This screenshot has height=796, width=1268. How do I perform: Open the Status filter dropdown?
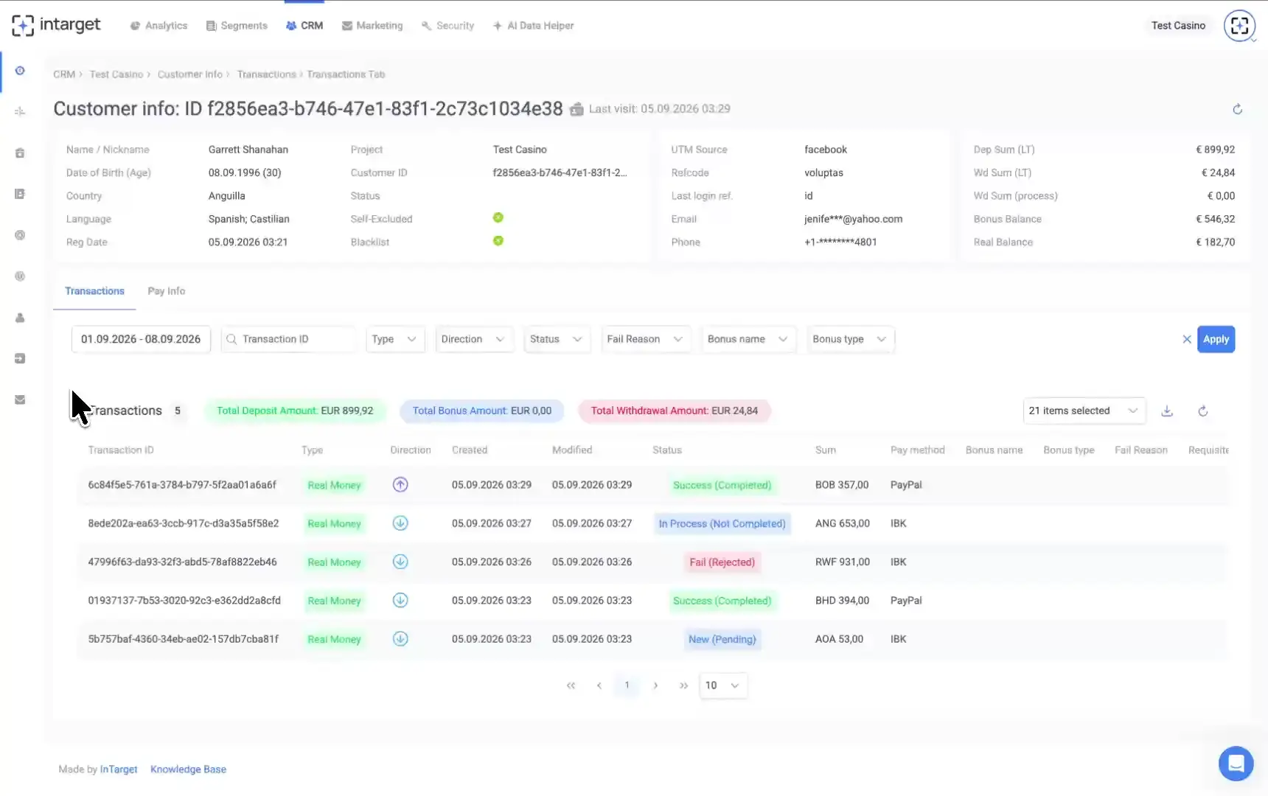557,339
